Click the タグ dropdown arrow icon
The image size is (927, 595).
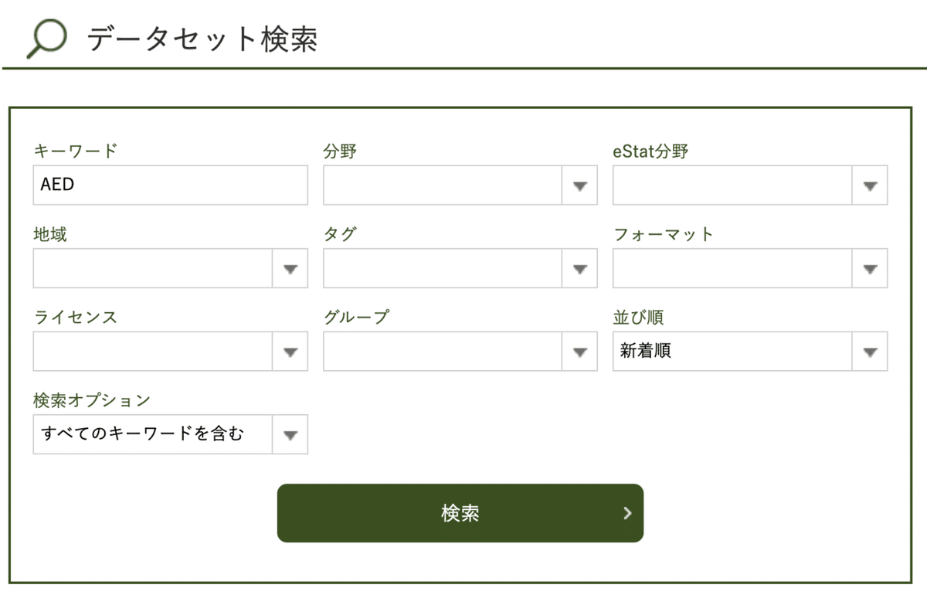coord(579,268)
